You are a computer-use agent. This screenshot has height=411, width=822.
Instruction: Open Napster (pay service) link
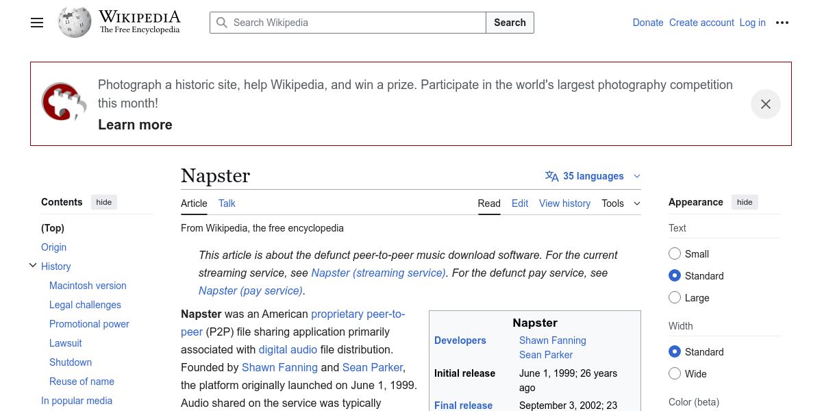point(250,290)
